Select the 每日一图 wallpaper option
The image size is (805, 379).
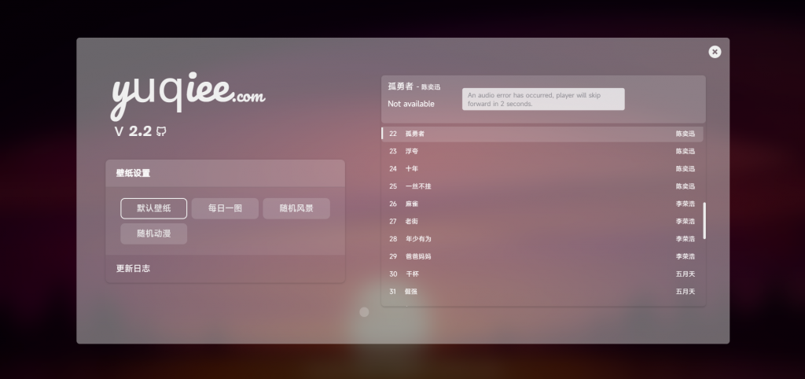pyautogui.click(x=225, y=208)
